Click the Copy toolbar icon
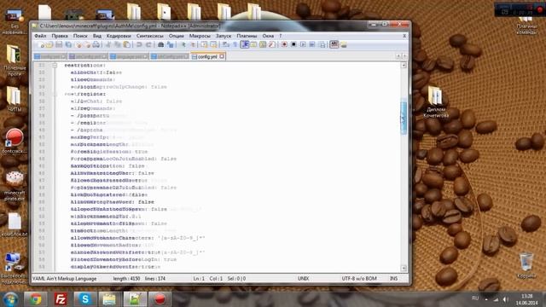The image size is (546, 307). 118,44
